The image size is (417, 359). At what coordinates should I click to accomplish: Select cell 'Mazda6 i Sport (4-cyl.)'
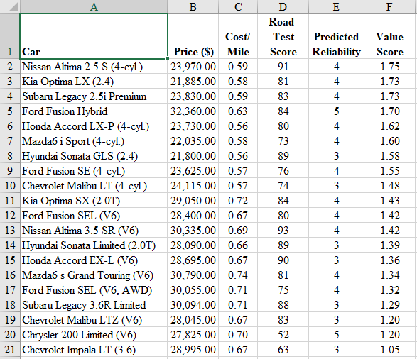tap(94, 141)
